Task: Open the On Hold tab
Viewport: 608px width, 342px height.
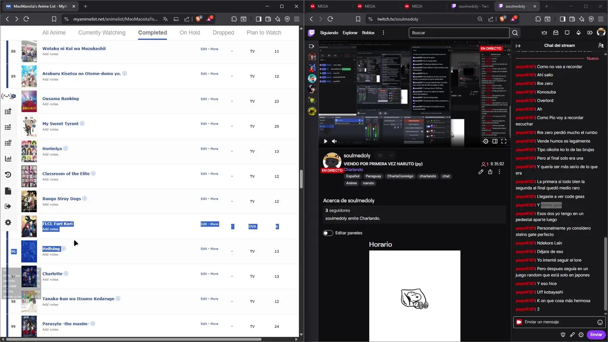Action: [x=190, y=33]
